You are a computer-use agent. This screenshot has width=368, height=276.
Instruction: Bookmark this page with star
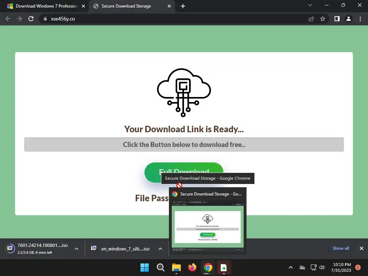(x=323, y=19)
